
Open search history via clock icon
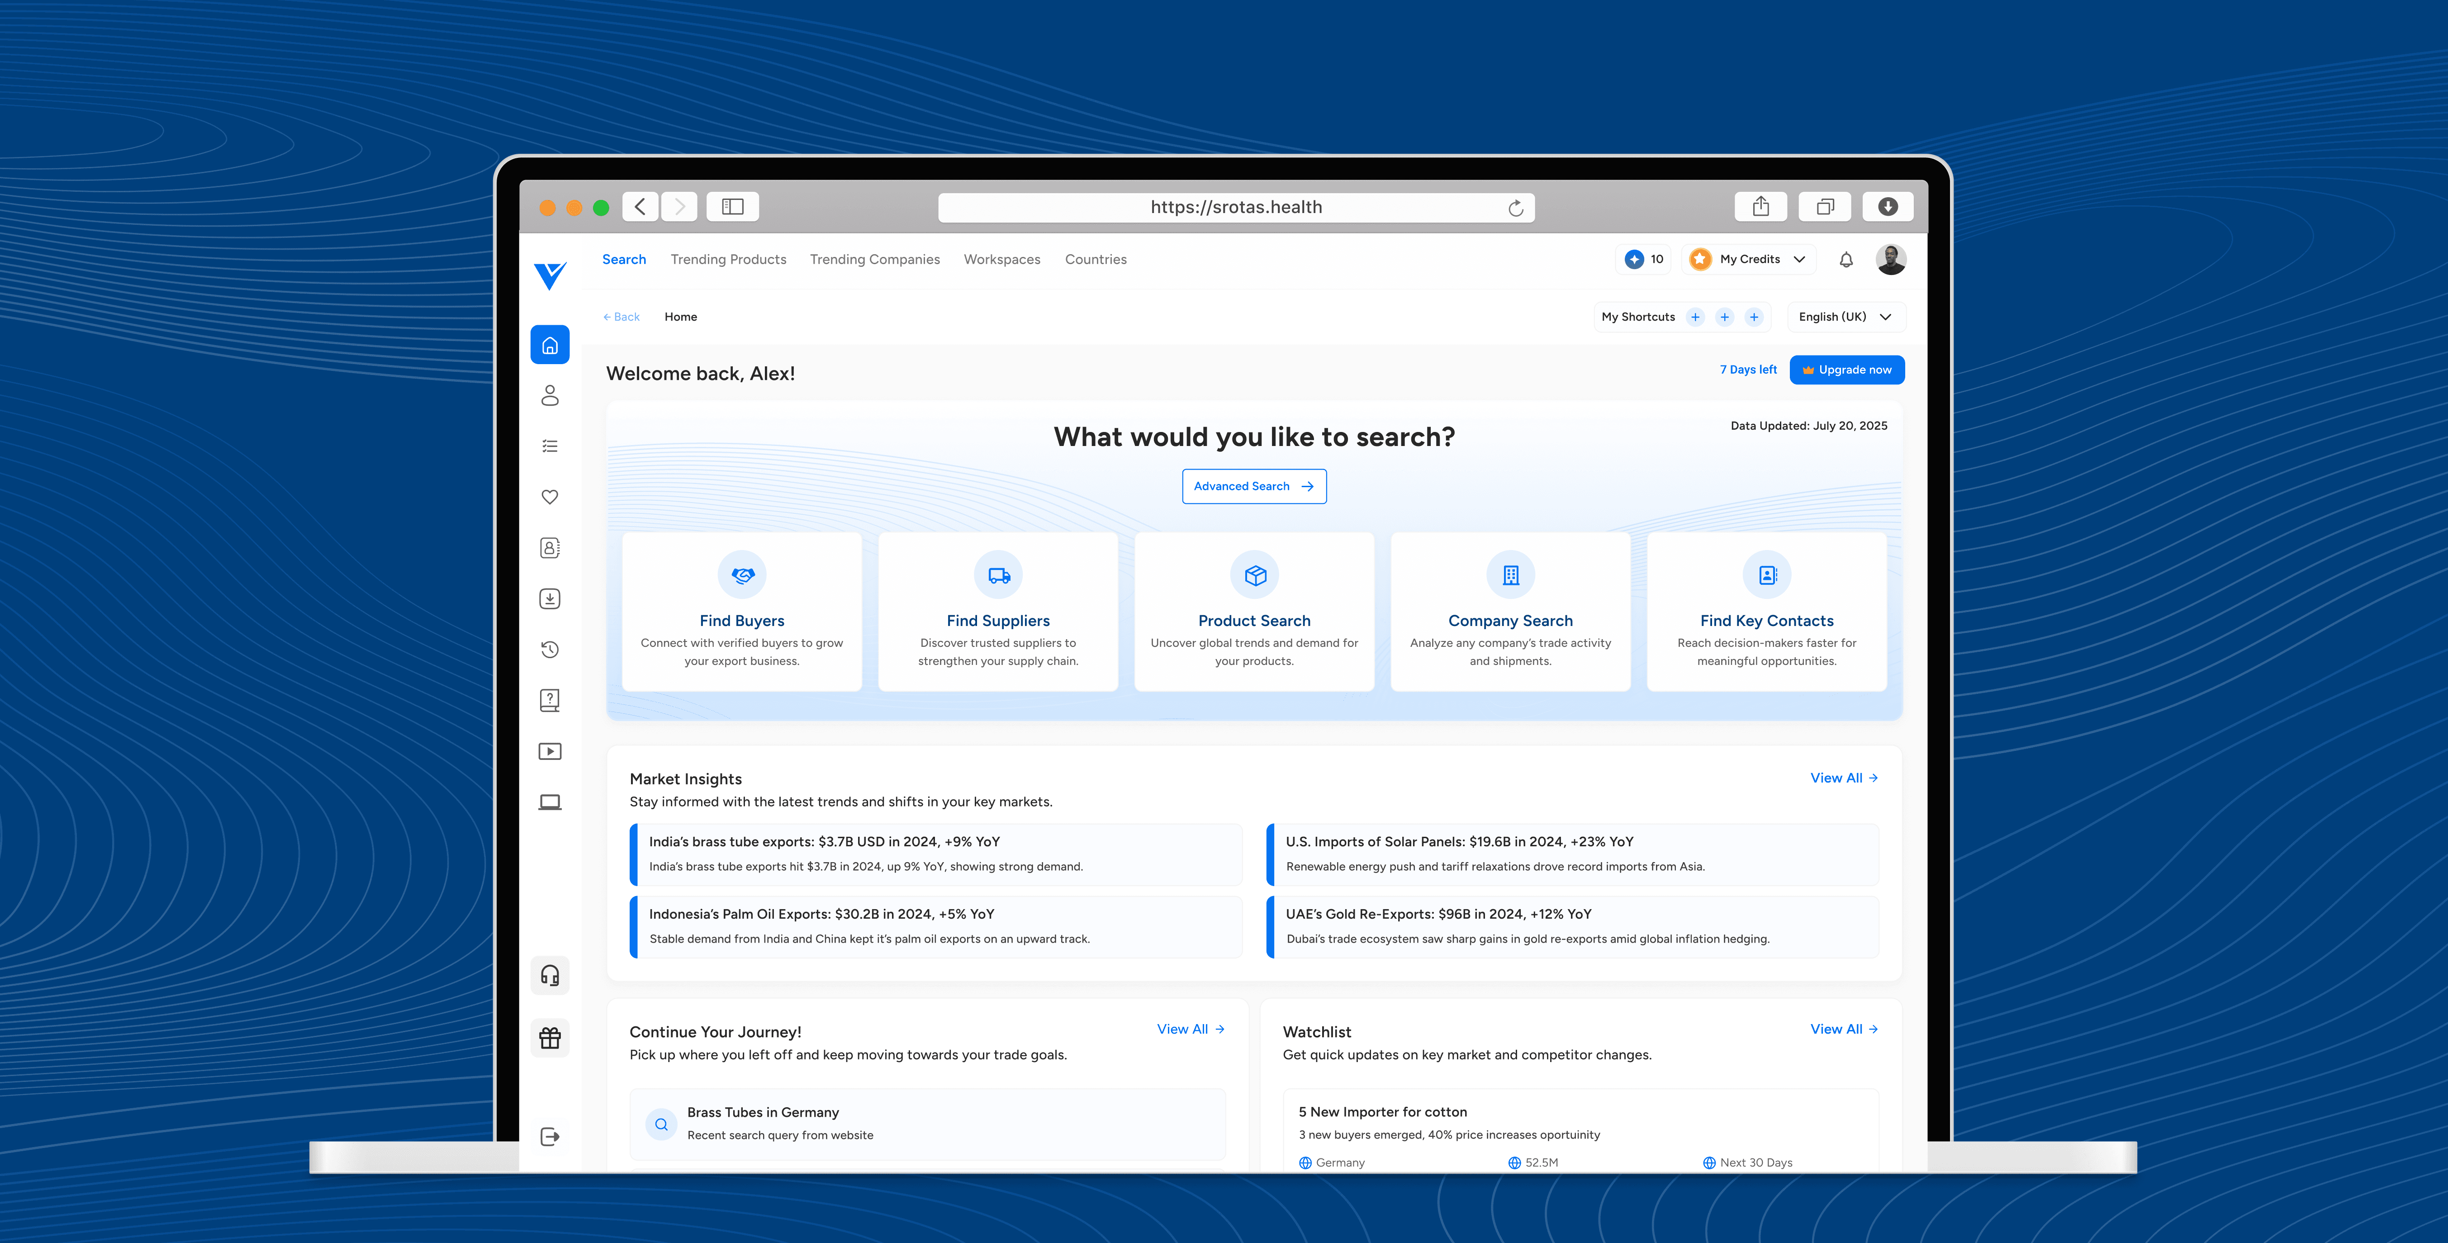550,649
